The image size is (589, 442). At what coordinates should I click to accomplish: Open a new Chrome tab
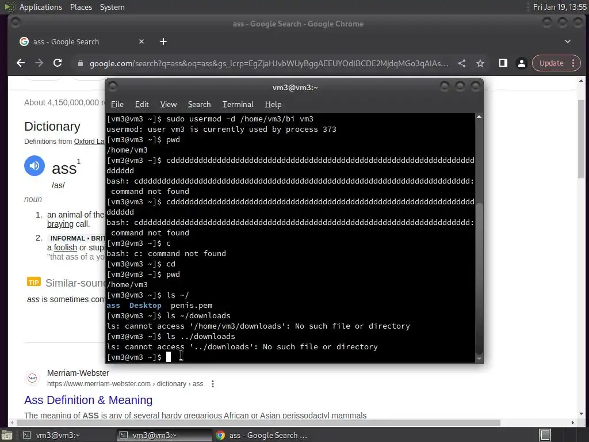point(163,41)
